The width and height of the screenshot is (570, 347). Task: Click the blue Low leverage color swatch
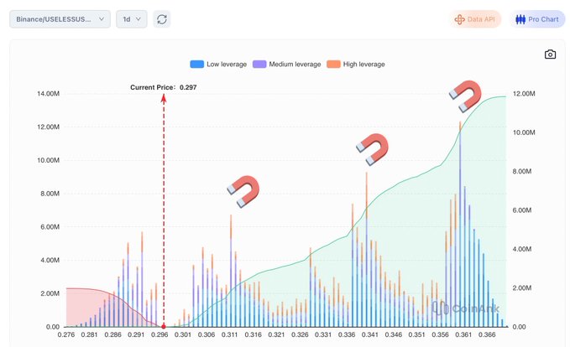pos(197,65)
